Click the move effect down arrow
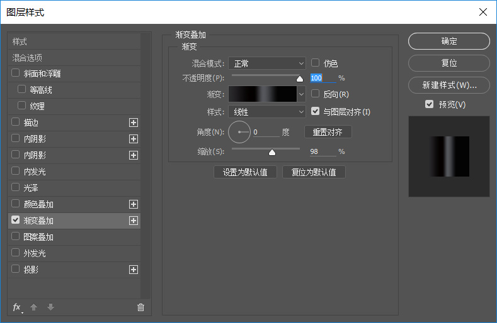 50,307
